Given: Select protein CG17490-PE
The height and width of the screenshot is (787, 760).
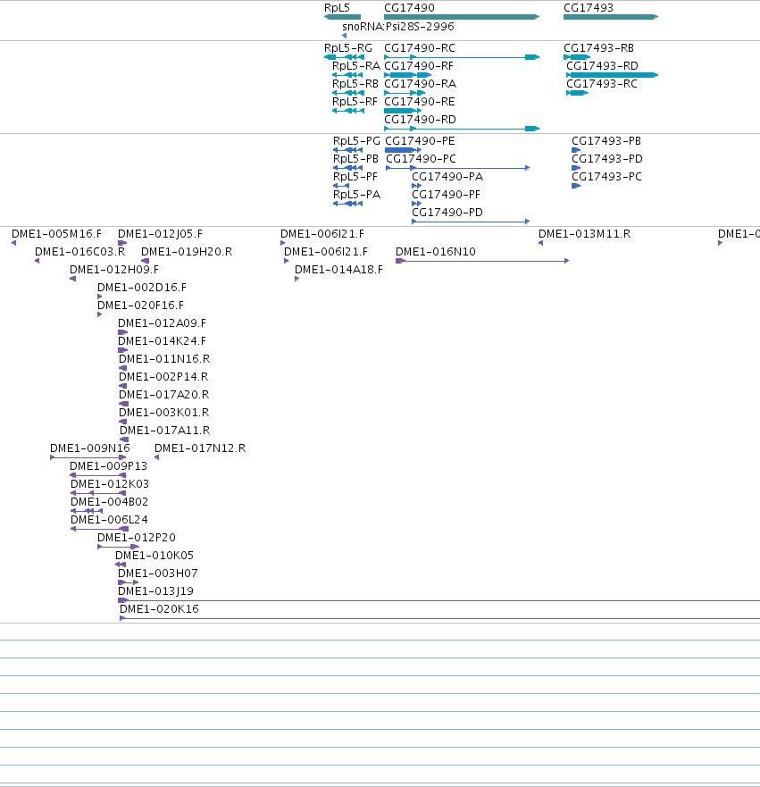Looking at the screenshot, I should (403, 150).
